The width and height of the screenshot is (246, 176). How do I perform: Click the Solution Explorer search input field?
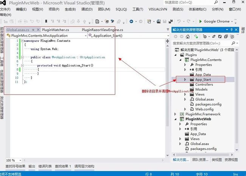coord(202,43)
